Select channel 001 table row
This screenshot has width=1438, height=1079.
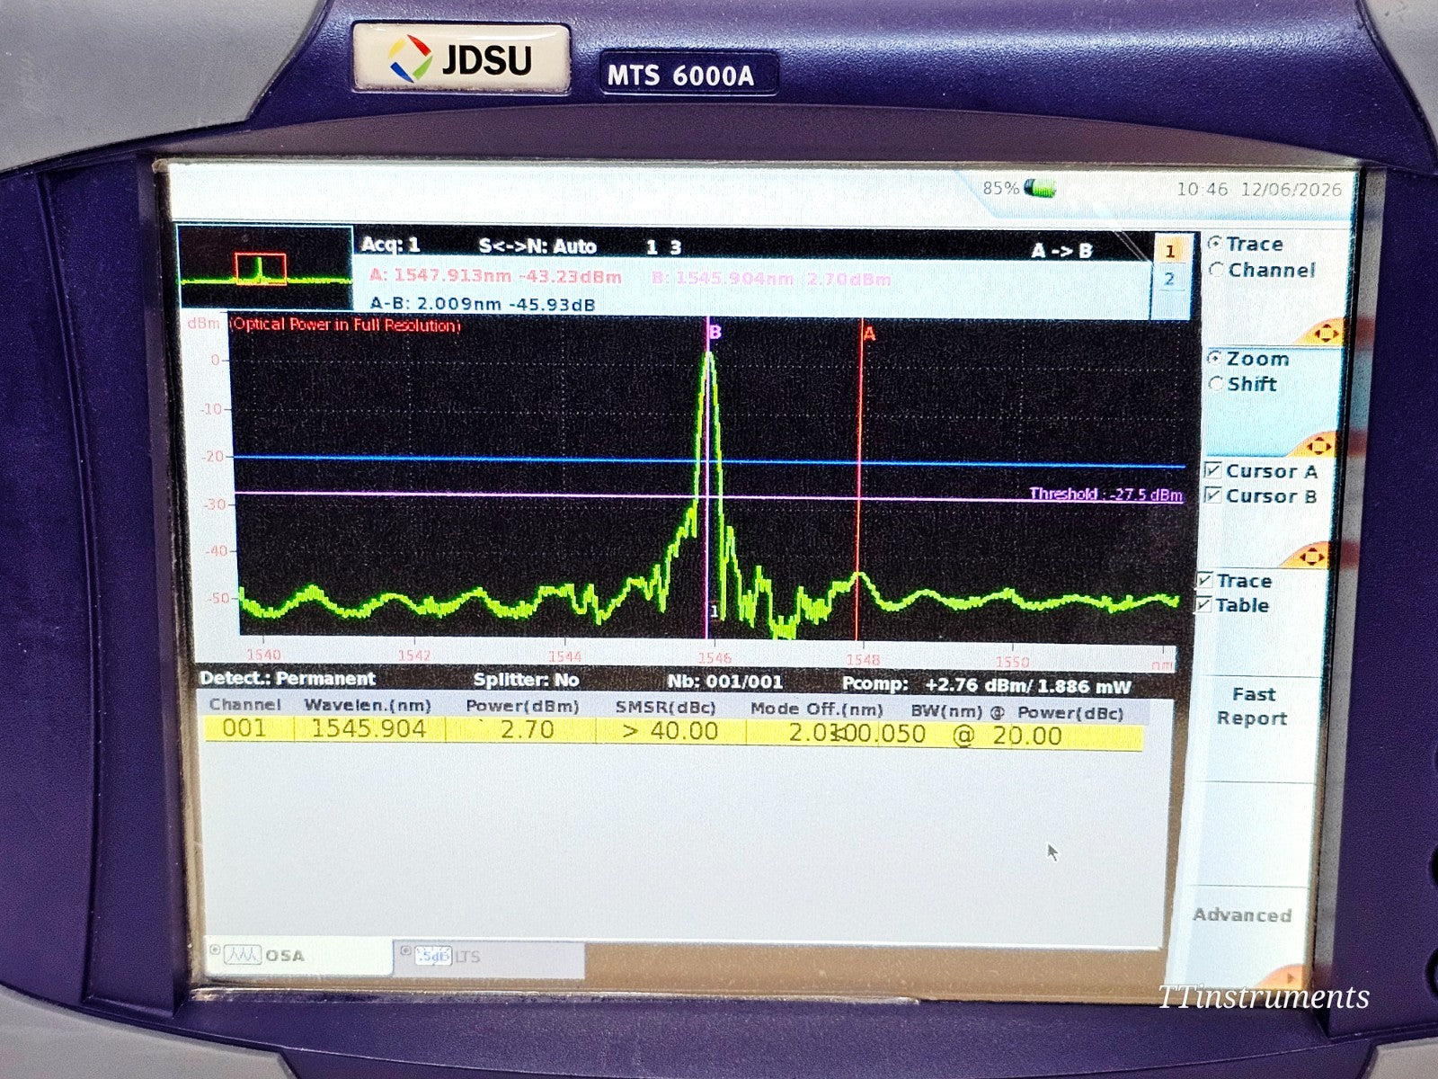point(674,732)
